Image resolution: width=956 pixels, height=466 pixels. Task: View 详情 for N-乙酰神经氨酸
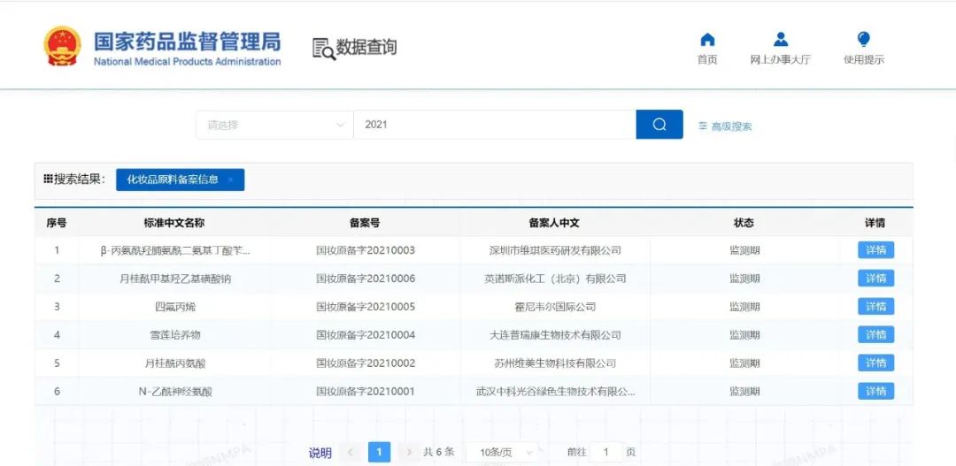pos(875,391)
